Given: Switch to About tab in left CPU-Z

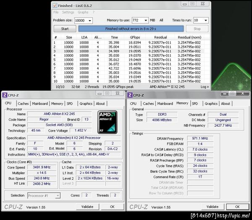Looking at the screenshot, I should coord(100,104).
